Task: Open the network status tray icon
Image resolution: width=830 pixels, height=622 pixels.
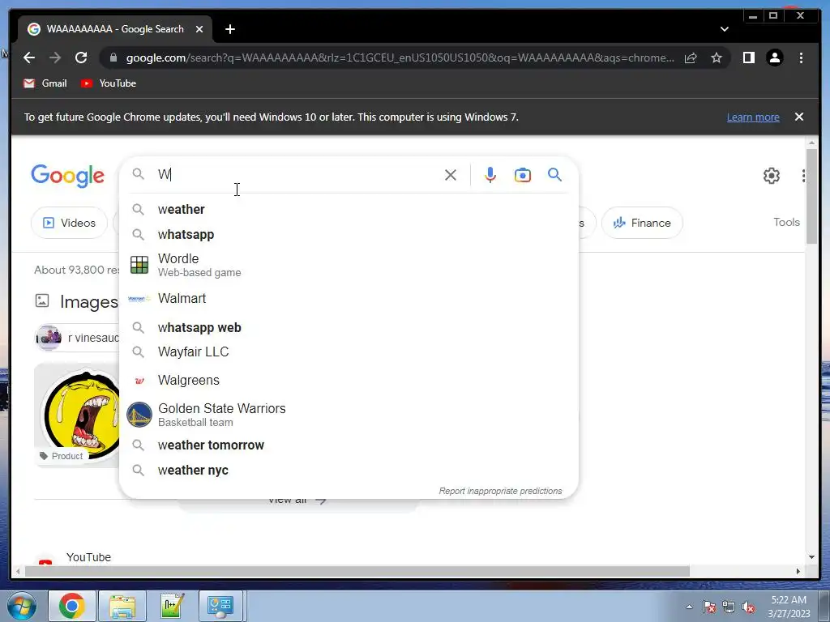Action: click(x=729, y=607)
